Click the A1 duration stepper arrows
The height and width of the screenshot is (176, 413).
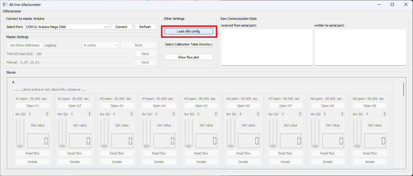[47, 114]
